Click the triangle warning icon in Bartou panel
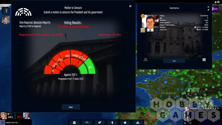This screenshot has width=222, height=125. pos(145,59)
